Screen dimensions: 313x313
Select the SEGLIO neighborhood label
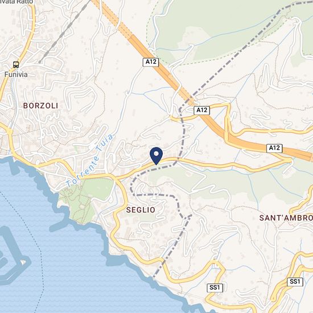(141, 210)
